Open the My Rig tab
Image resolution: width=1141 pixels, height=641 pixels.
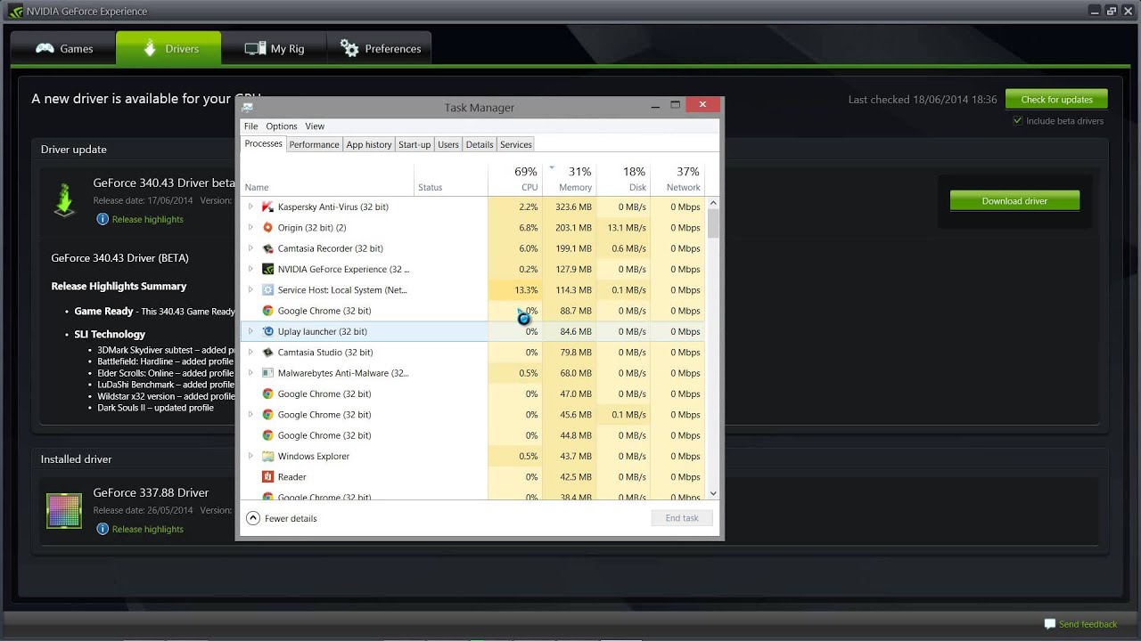(275, 48)
